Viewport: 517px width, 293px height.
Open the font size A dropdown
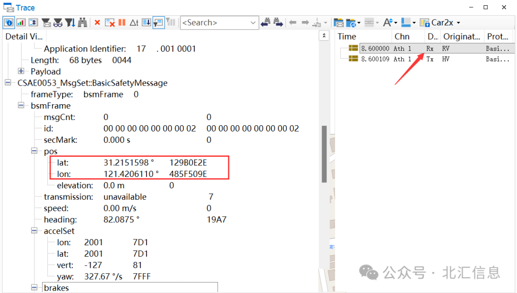pyautogui.click(x=395, y=22)
